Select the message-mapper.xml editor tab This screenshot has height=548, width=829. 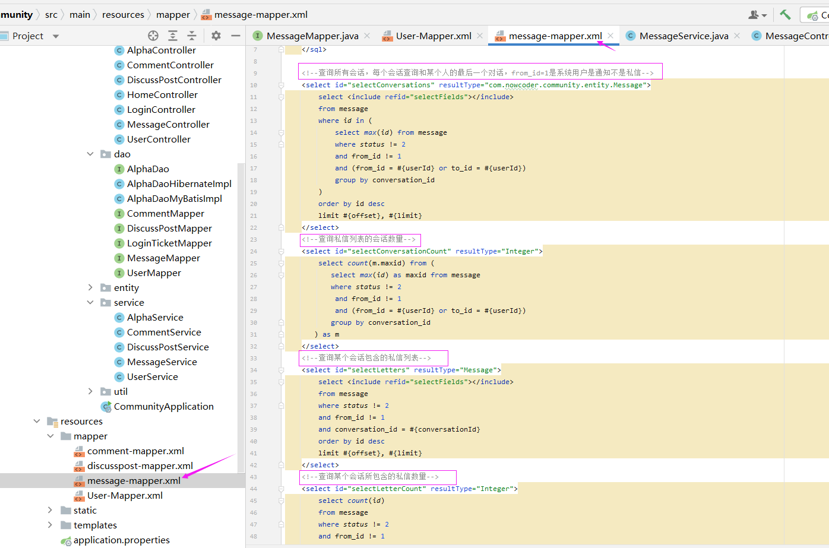[555, 36]
